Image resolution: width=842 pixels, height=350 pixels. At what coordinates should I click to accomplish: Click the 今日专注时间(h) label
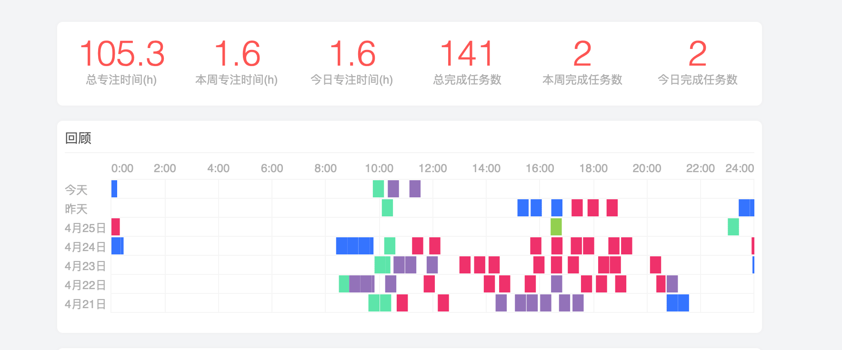(x=352, y=80)
